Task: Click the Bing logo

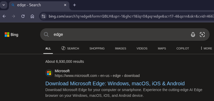Action: tap(11, 35)
